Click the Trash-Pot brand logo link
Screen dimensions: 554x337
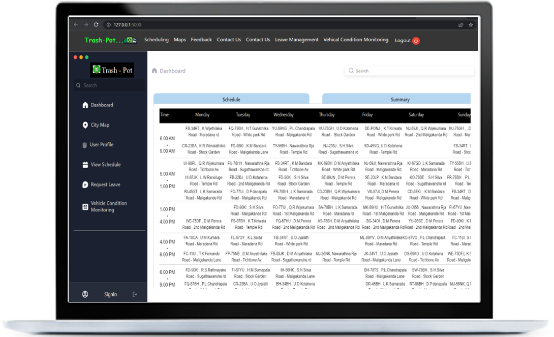pyautogui.click(x=110, y=40)
